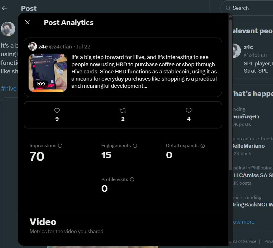273x248 pixels.
Task: Click the z4c name in quoted post
Action: (x=43, y=47)
